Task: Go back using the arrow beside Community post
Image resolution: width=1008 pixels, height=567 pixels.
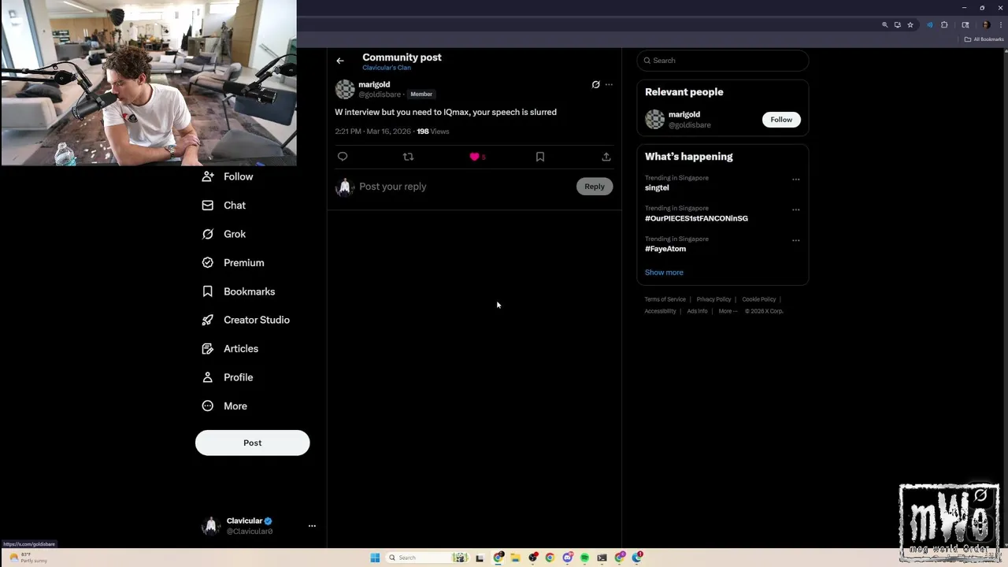Action: [x=340, y=61]
